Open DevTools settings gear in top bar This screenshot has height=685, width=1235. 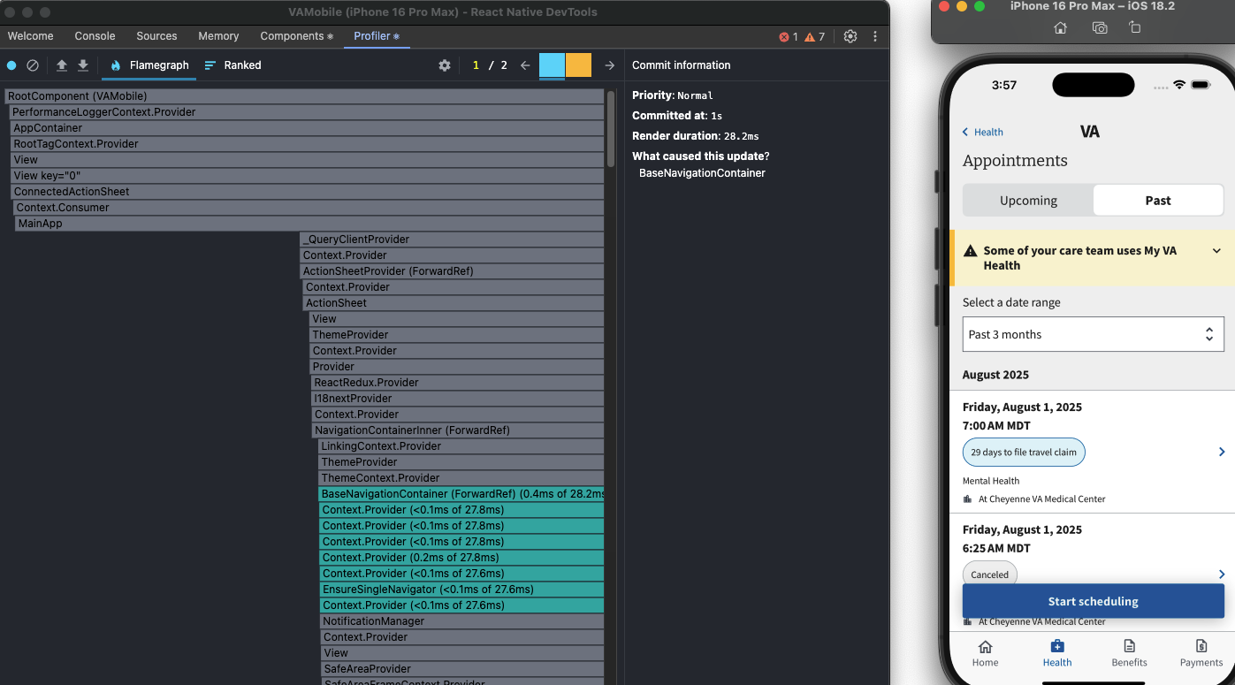[x=850, y=36]
